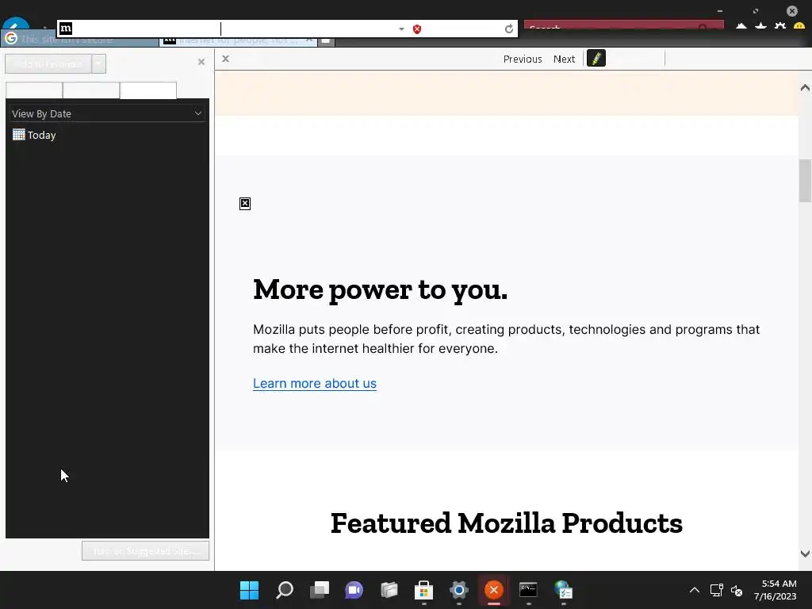812x609 pixels.
Task: Close the 'Internet for people' tab
Action: (309, 40)
